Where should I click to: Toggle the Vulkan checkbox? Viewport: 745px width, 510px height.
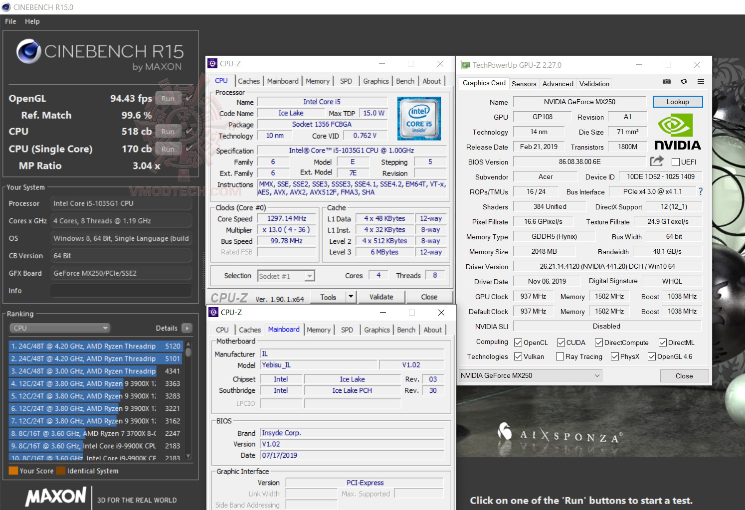pyautogui.click(x=518, y=356)
